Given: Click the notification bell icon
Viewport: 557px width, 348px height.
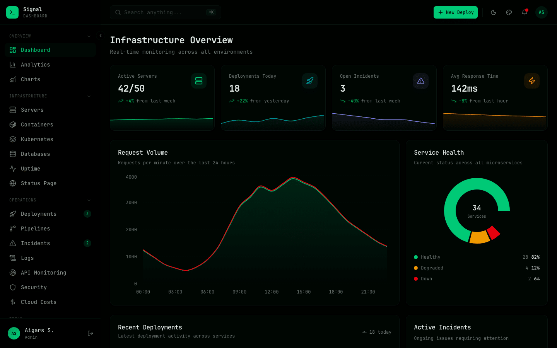Looking at the screenshot, I should (524, 12).
